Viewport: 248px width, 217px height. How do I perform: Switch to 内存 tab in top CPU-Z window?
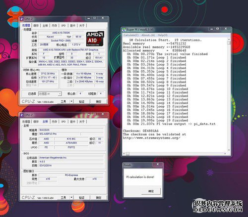(x=55, y=26)
